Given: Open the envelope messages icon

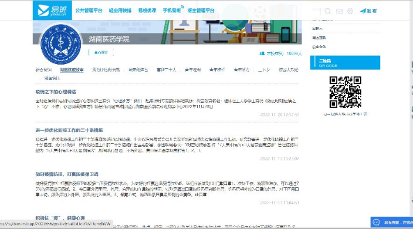Looking at the screenshot, I should pyautogui.click(x=339, y=11).
